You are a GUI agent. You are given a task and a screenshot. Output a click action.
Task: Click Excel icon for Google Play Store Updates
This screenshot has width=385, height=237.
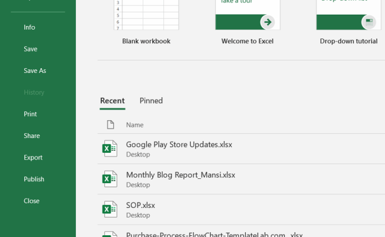coord(110,149)
